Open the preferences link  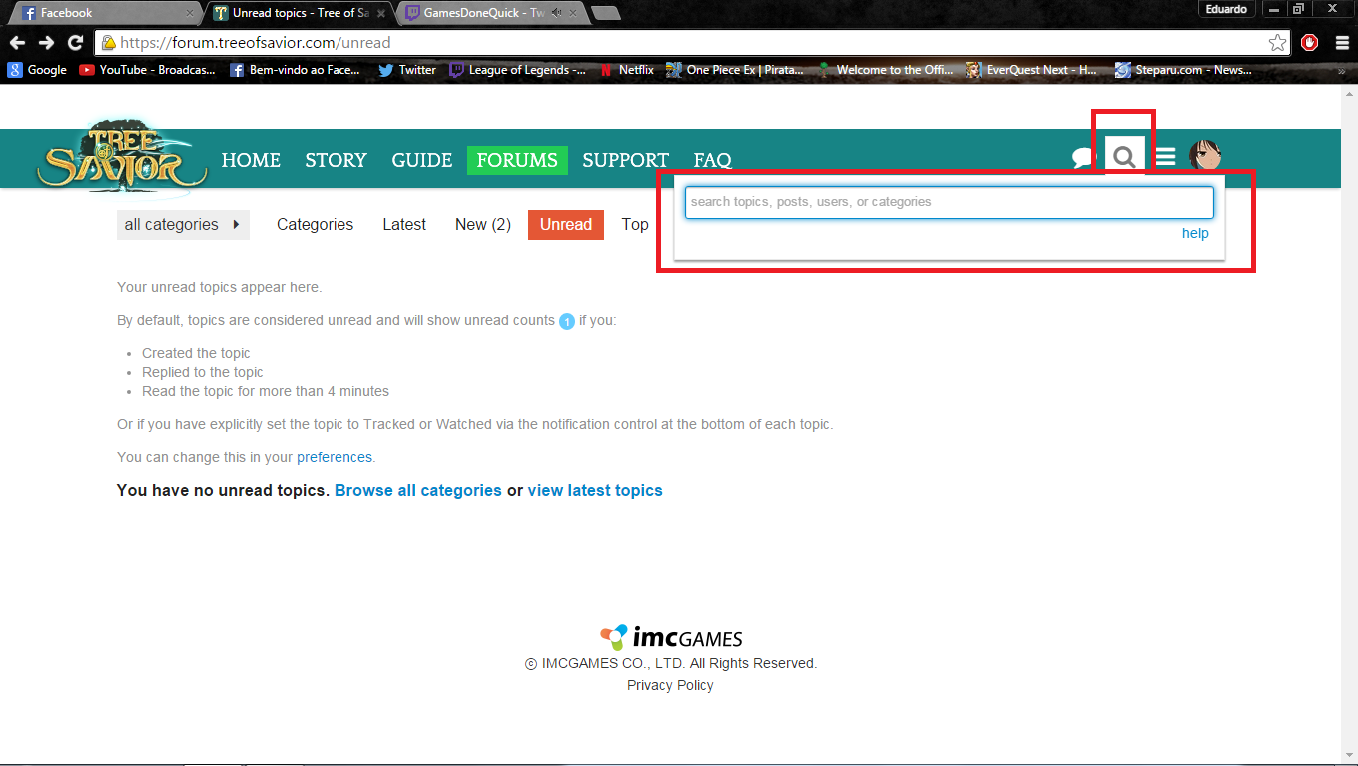click(x=334, y=457)
